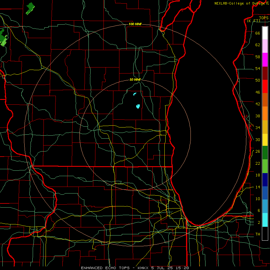Screen dimensions: 270x270
Task: Click the legend value '10'
Action: point(258,199)
